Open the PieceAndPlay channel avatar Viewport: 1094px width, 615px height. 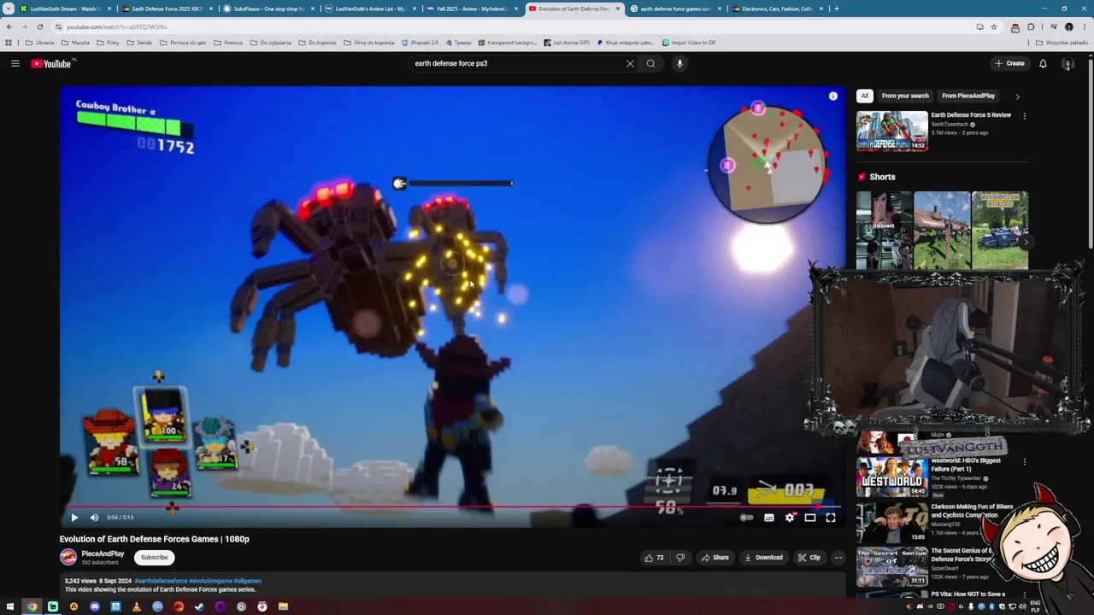pyautogui.click(x=68, y=558)
